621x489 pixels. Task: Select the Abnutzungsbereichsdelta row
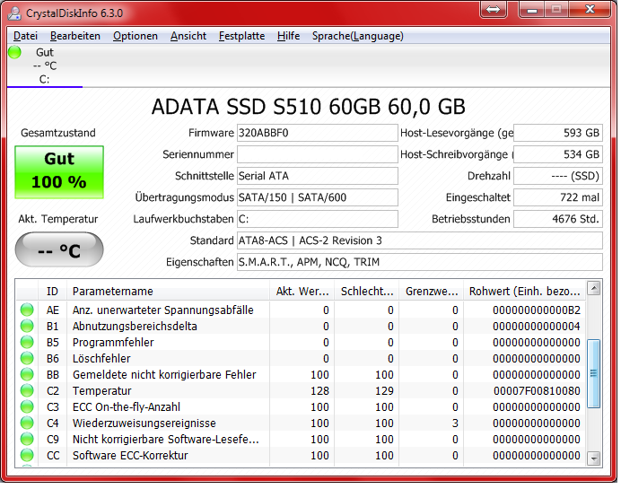[x=301, y=327]
